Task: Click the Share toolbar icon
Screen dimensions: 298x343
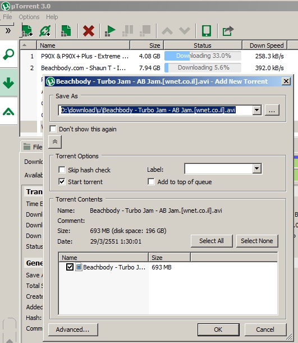Action: click(228, 31)
